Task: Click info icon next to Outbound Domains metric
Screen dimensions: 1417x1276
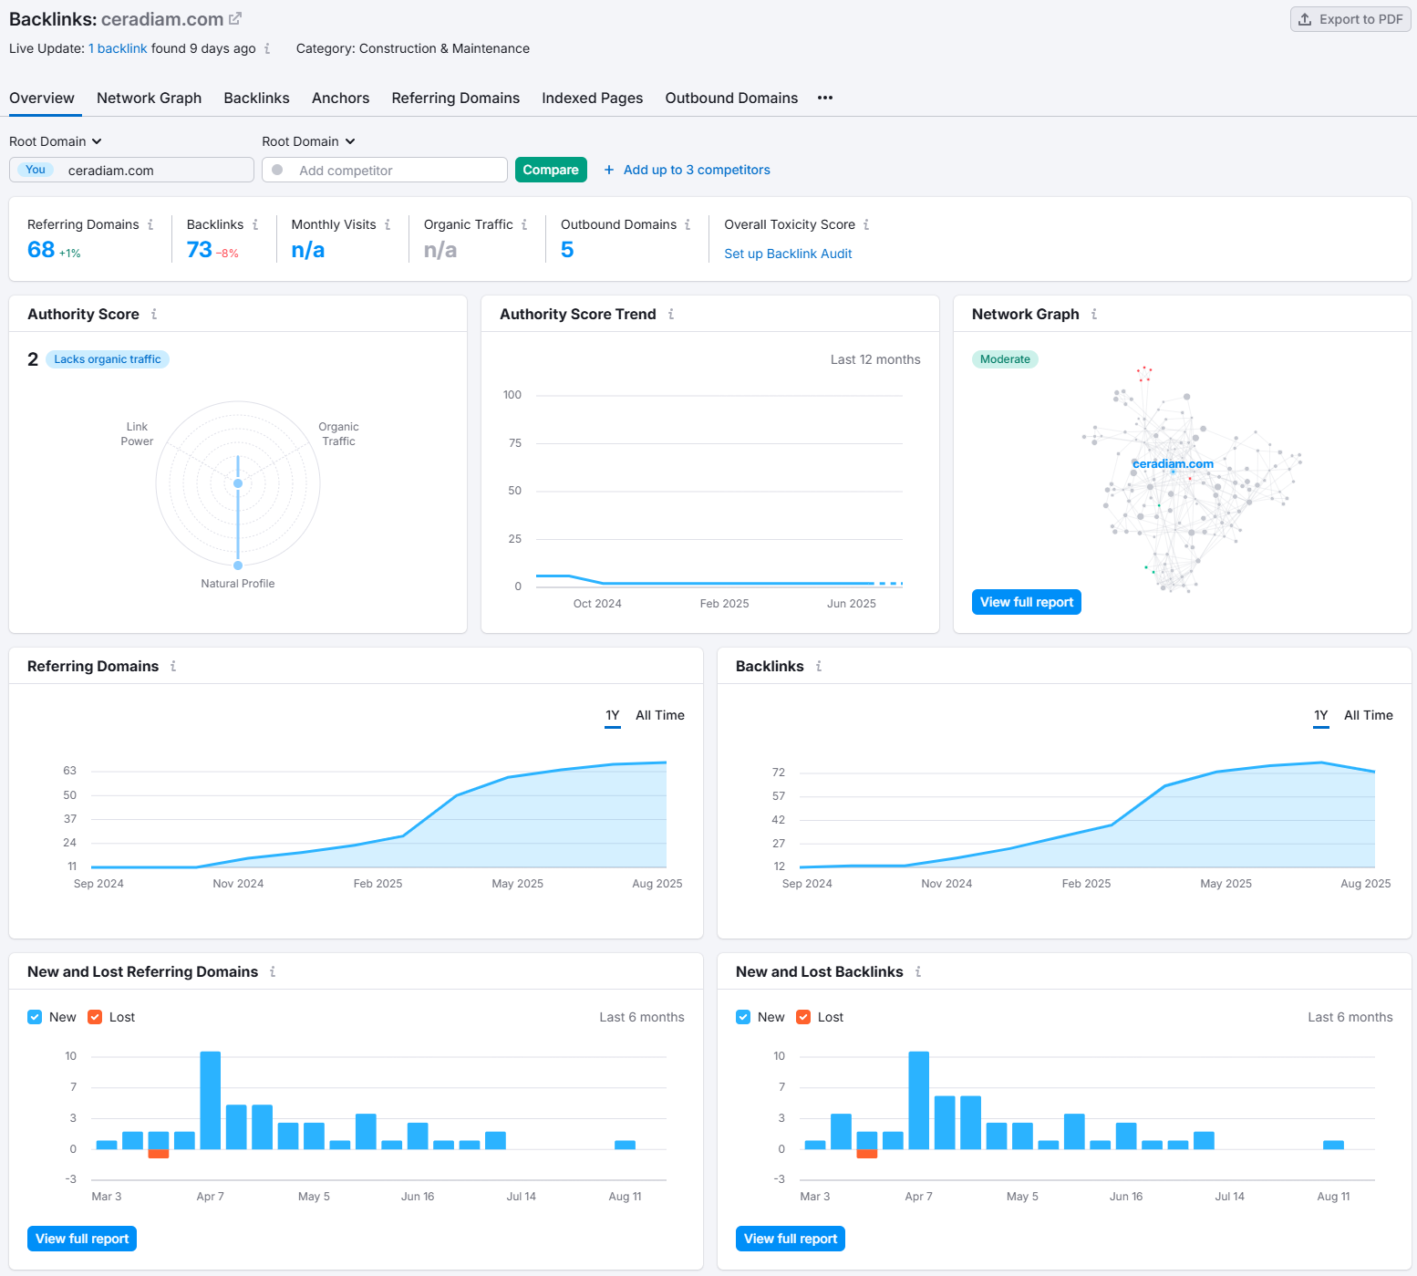Action: point(688,225)
